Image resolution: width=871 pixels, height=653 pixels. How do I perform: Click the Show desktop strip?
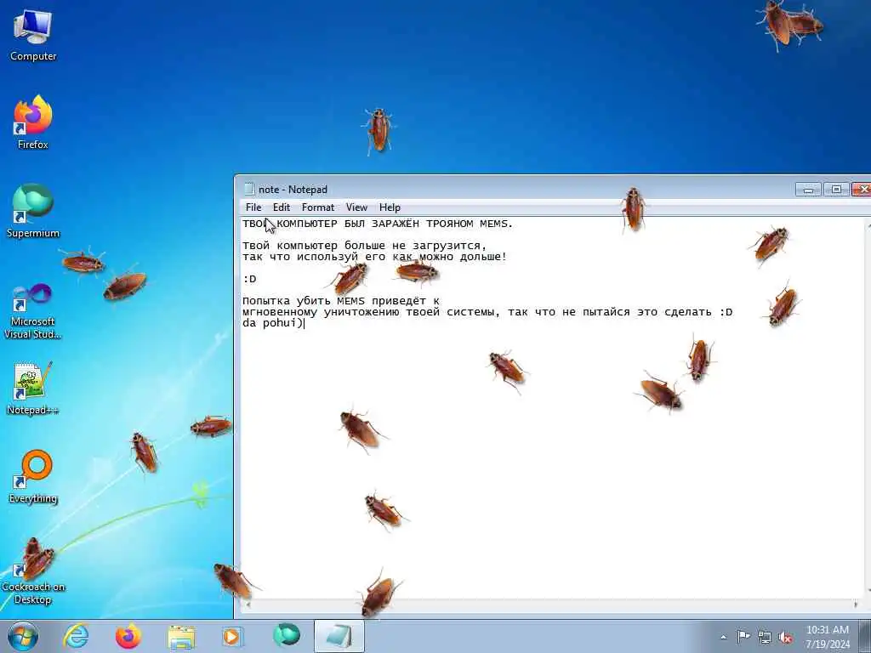866,636
